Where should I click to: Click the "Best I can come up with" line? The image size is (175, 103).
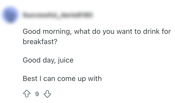click(x=62, y=78)
